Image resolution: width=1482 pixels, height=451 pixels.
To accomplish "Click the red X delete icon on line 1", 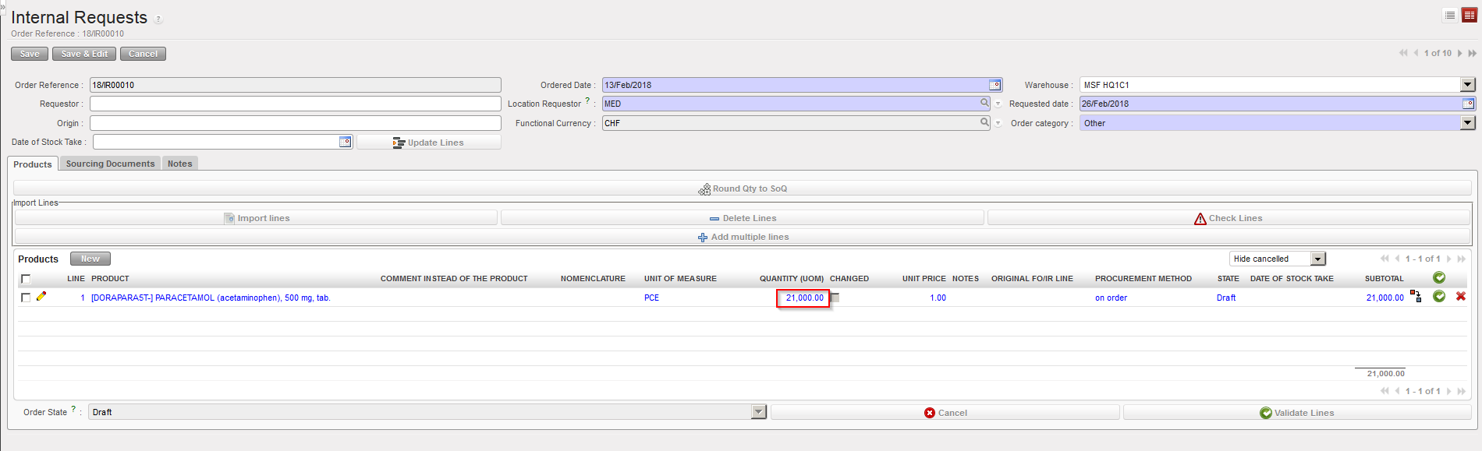I will [1460, 297].
